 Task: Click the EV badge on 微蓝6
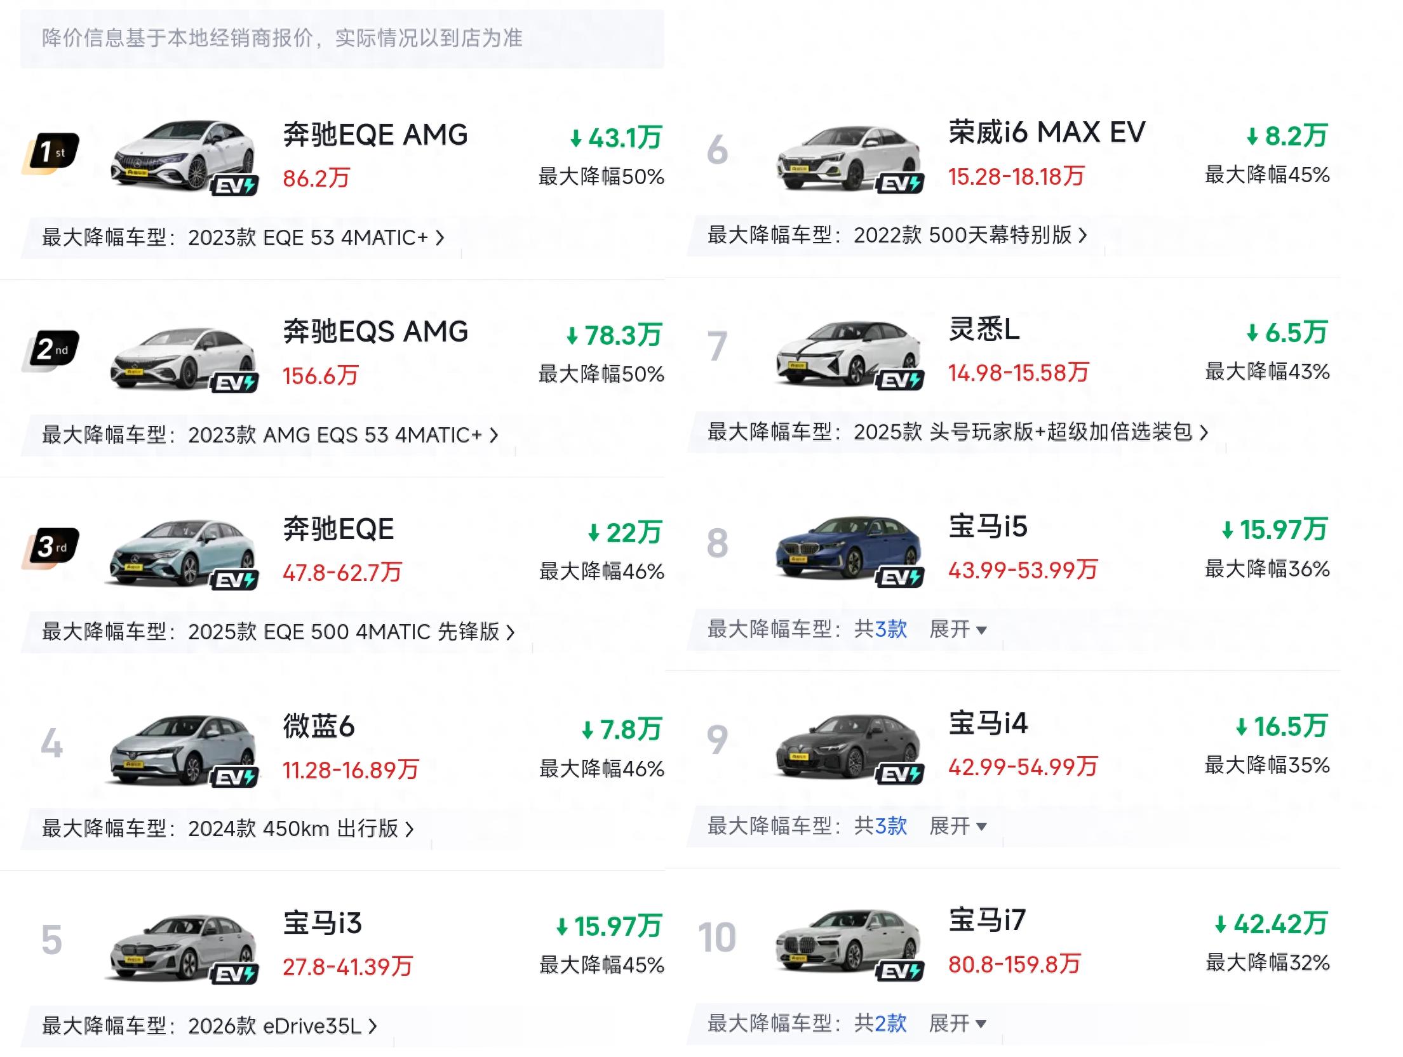point(235,777)
